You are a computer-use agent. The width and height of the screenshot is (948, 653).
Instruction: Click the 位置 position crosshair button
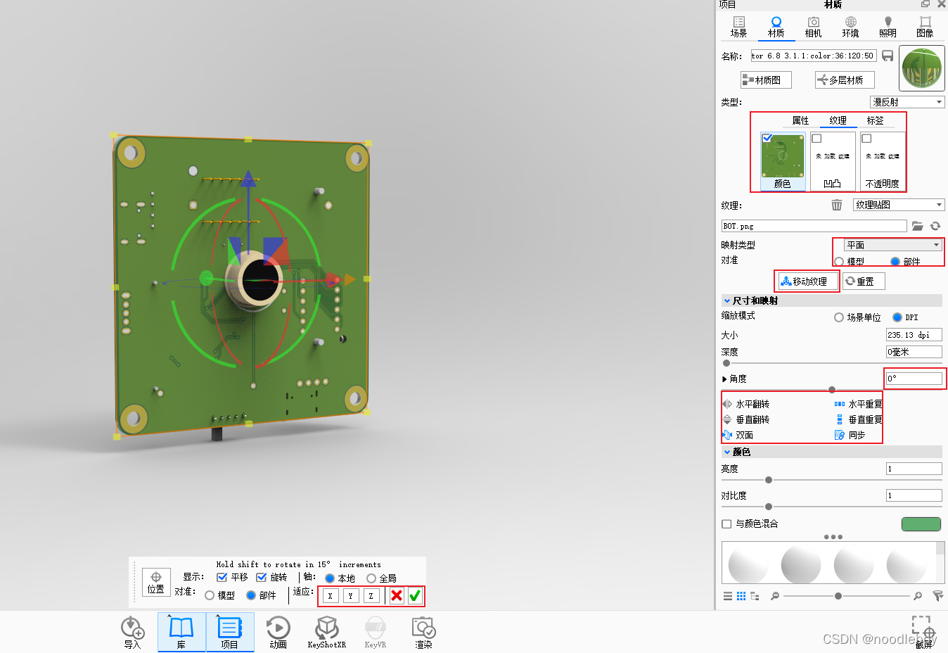(x=156, y=583)
